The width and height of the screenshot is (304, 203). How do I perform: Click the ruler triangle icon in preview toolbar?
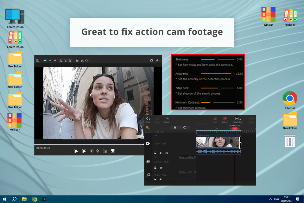[x=38, y=60]
